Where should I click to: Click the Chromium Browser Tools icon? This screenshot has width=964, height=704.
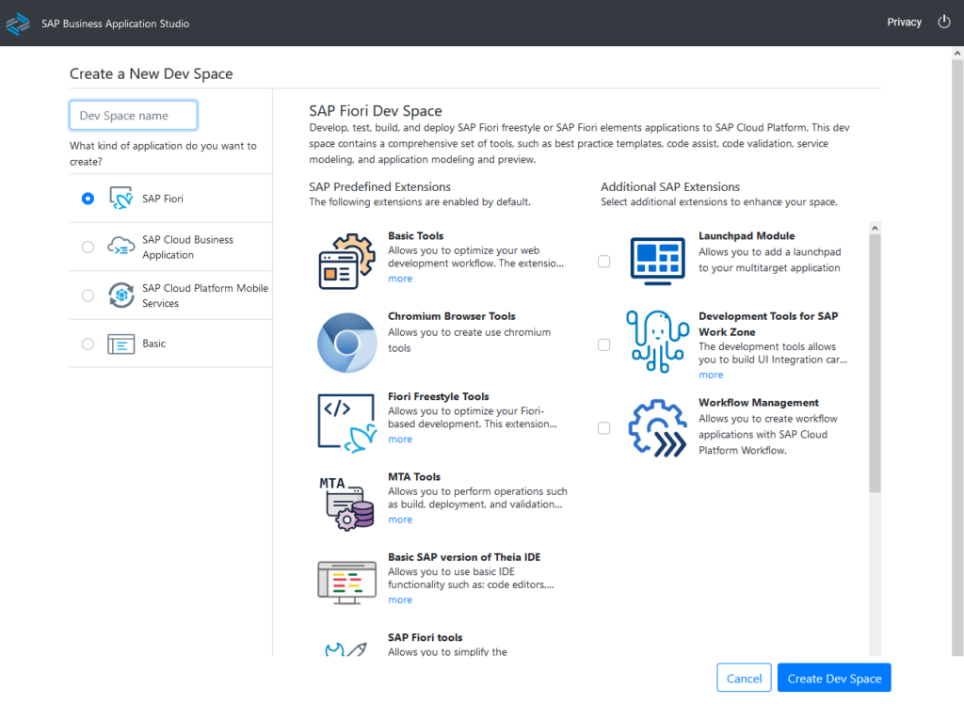pyautogui.click(x=346, y=341)
